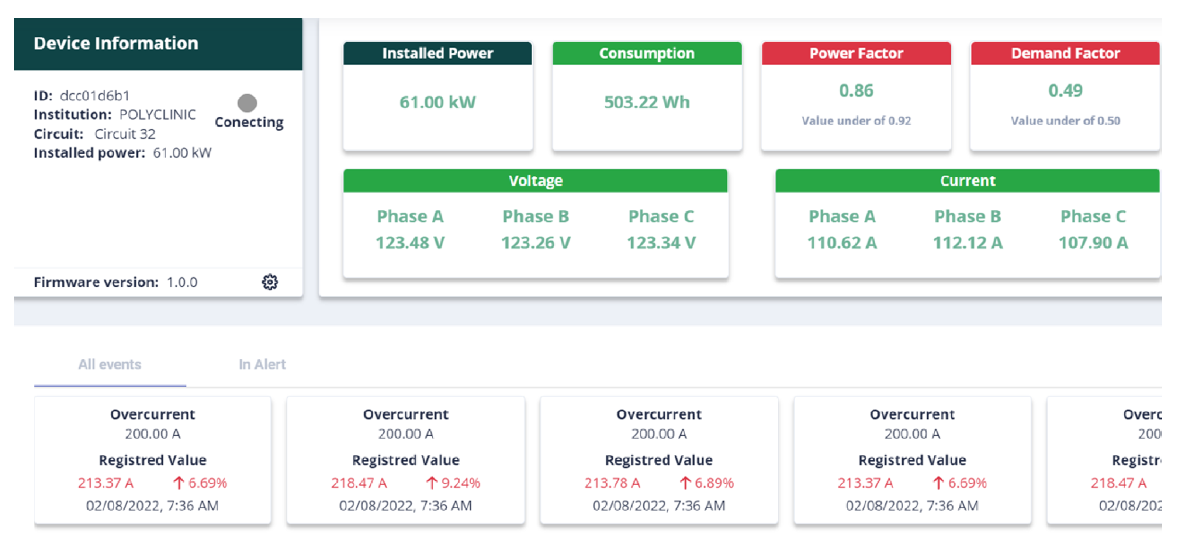This screenshot has width=1180, height=542.
Task: Select Voltage Phase A value 123.48 V
Action: pos(410,242)
